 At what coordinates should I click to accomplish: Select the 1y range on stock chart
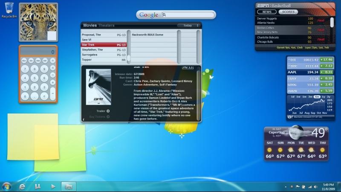click(x=323, y=97)
